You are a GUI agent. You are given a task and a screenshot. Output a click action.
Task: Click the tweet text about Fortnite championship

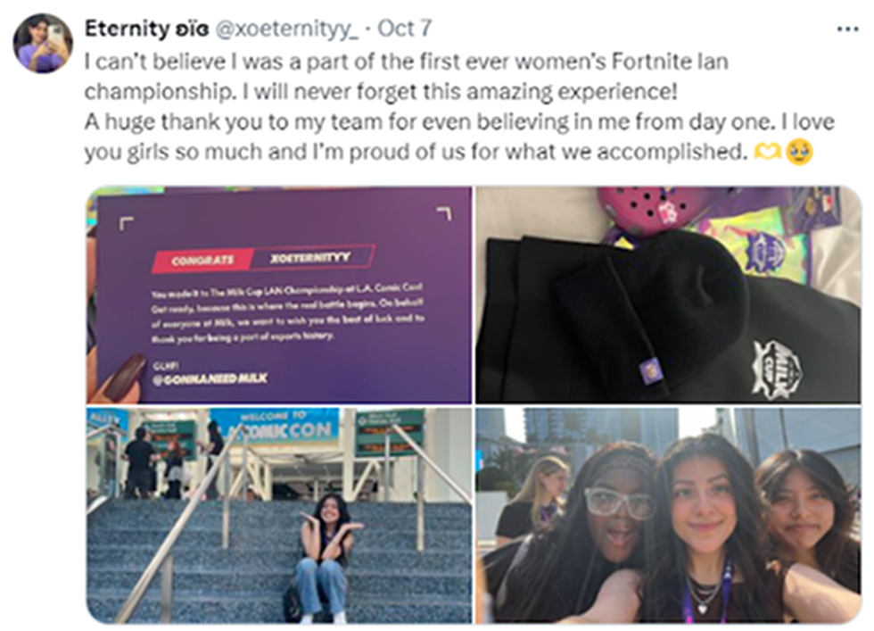[458, 106]
